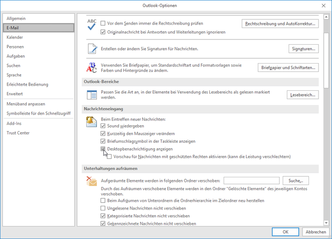
Task: Click the Unterhaltungen aufräumen section header
Action: (200, 169)
